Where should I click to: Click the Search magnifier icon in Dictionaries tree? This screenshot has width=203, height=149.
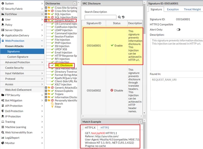(52, 104)
